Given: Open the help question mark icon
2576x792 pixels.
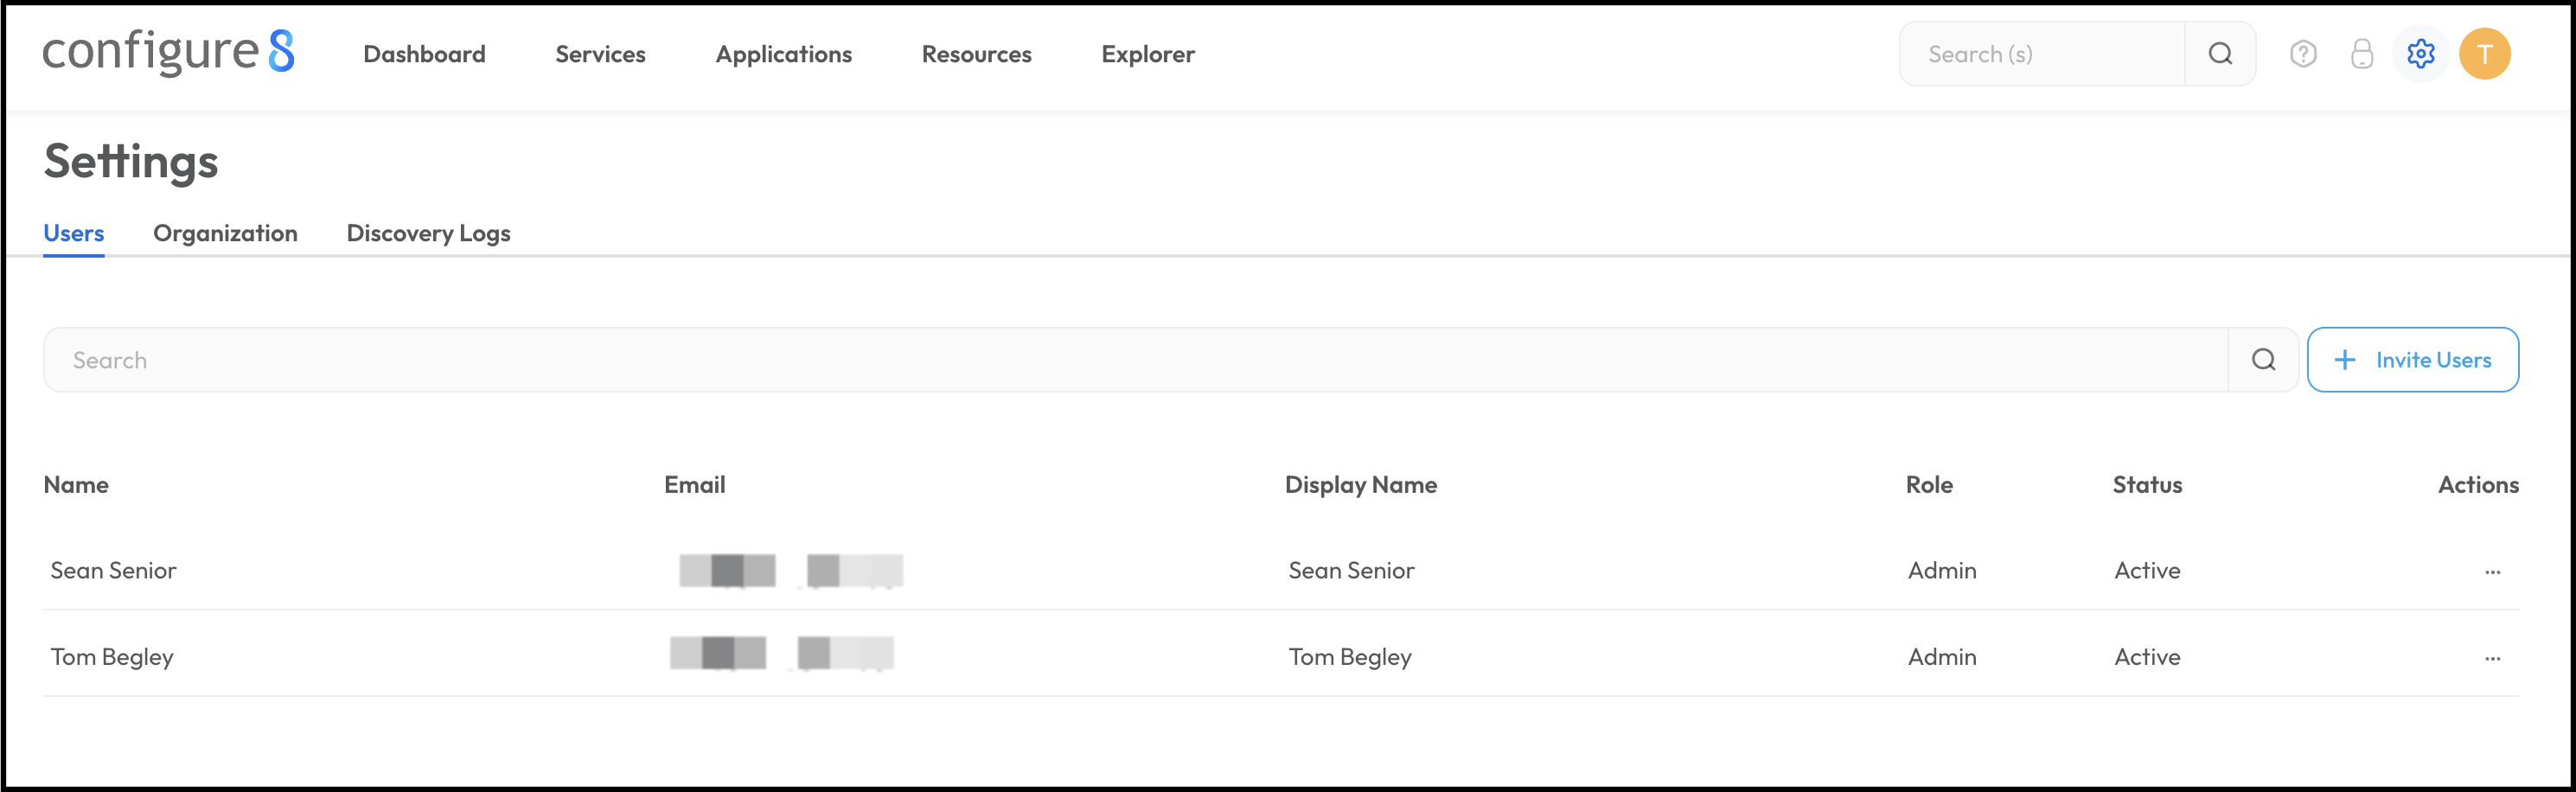Looking at the screenshot, I should click(2303, 54).
